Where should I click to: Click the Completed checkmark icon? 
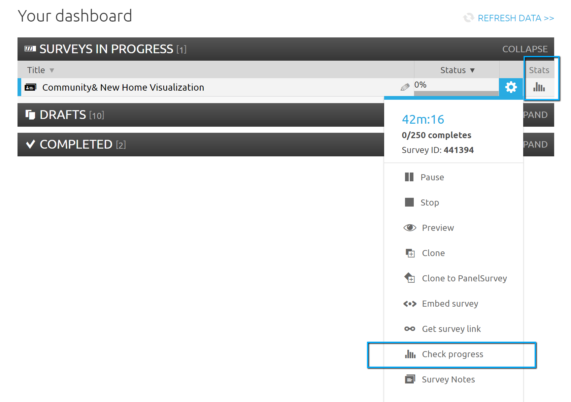[30, 145]
